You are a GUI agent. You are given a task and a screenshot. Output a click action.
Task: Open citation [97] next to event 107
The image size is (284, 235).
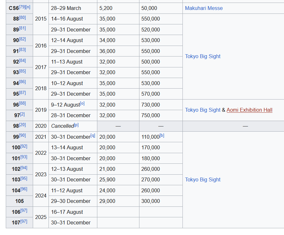pos(24,222)
